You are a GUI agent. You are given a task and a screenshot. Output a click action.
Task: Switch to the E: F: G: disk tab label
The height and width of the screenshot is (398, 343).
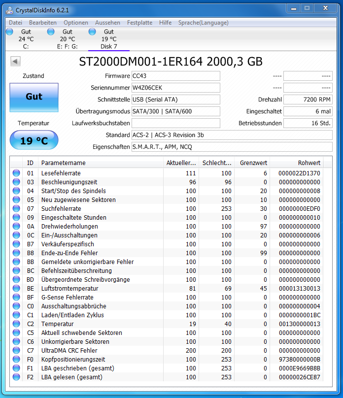(68, 46)
